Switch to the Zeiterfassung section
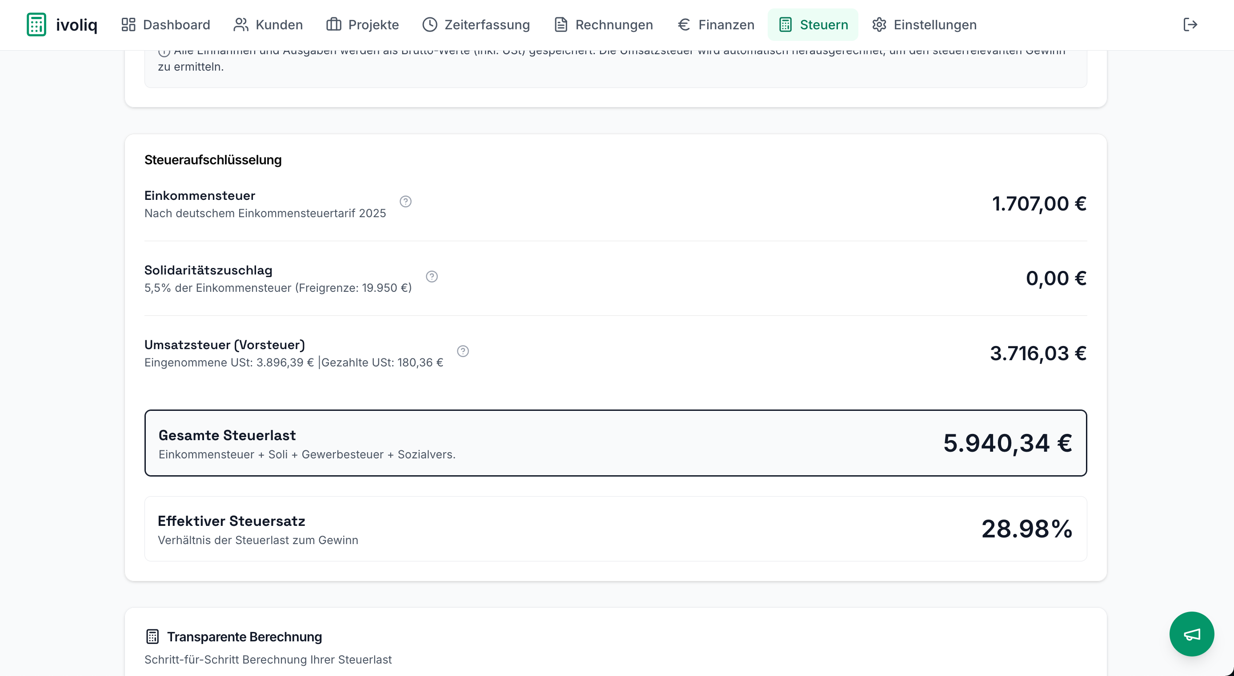 476,24
